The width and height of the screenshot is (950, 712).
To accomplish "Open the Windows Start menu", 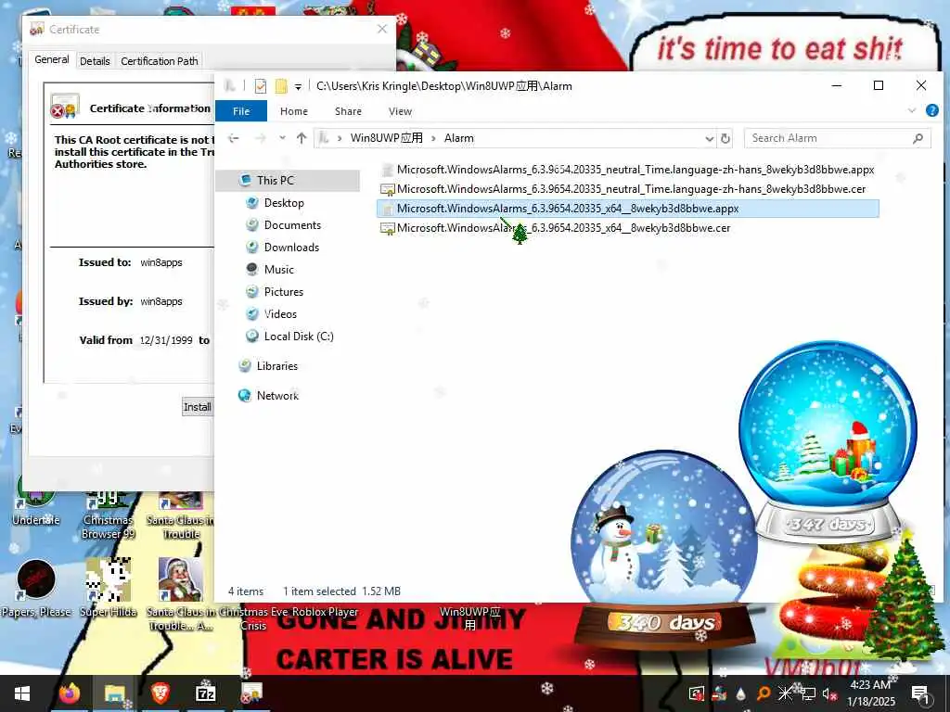I will click(22, 693).
